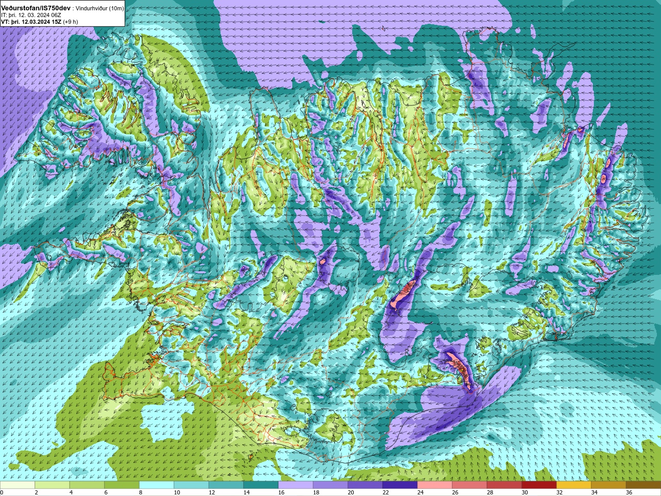Click the 32–34 yellow legend swatch
This screenshot has width=661, height=496.
click(x=574, y=485)
